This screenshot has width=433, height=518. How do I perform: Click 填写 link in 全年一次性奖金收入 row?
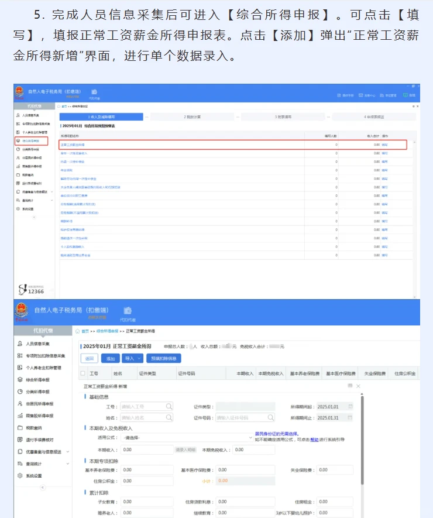click(385, 153)
